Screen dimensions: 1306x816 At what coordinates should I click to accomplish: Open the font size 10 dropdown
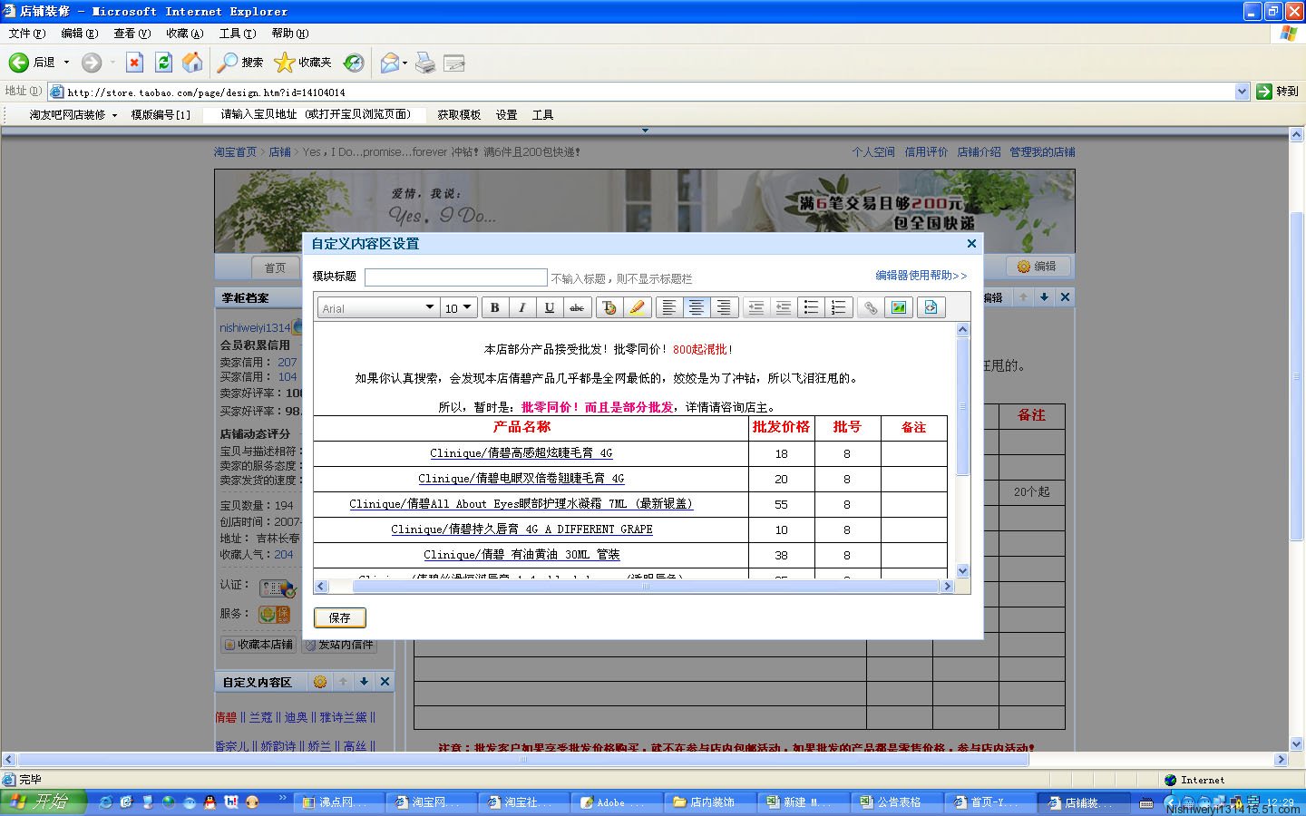click(459, 308)
